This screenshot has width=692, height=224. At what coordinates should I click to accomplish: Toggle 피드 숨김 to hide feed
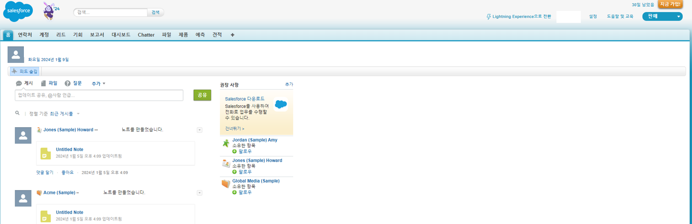pos(25,71)
